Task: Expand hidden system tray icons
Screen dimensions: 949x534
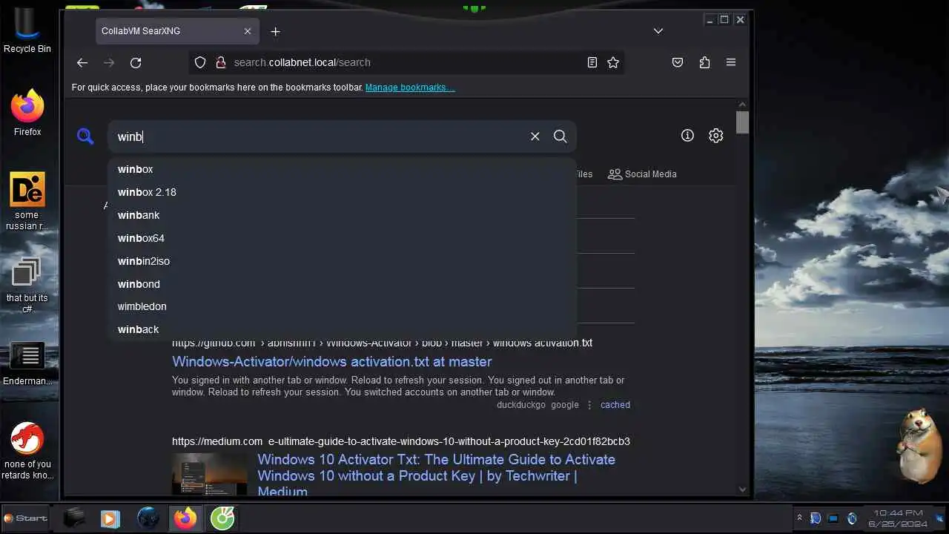Action: [x=799, y=518]
